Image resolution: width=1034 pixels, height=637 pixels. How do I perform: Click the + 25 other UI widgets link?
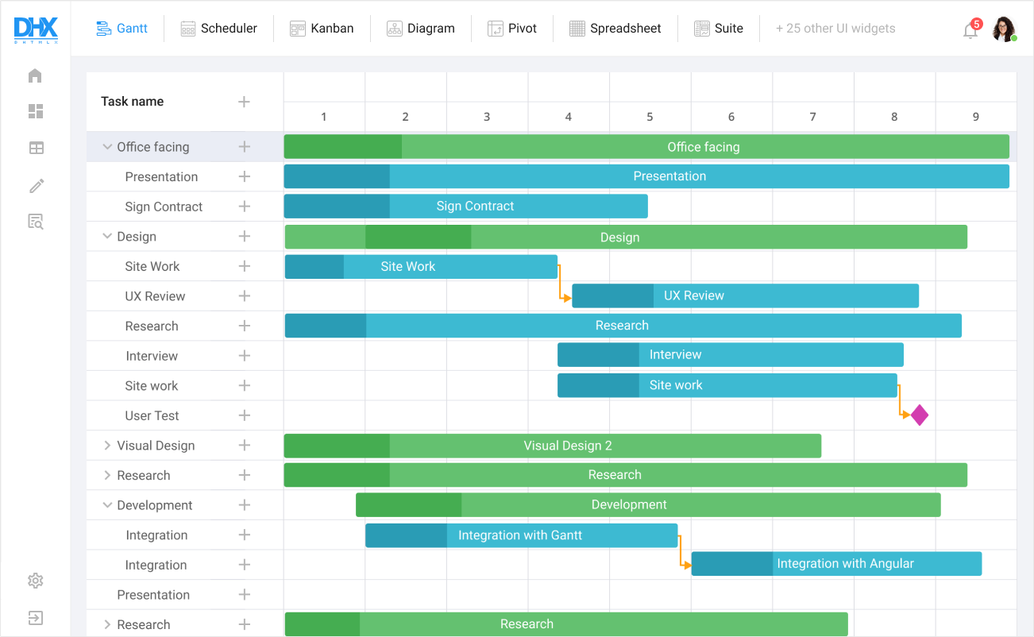[835, 28]
